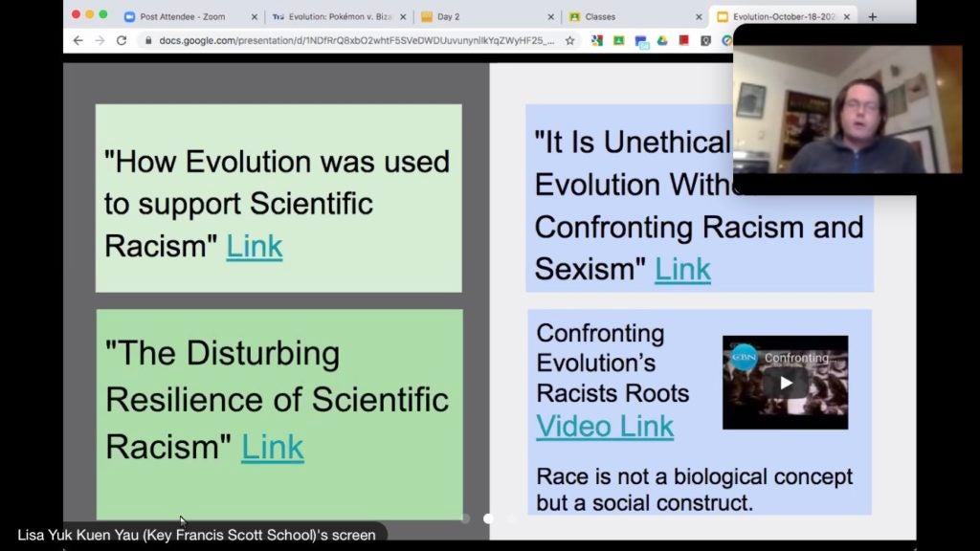The width and height of the screenshot is (980, 551).
Task: Play the Confronting video thumbnail
Action: (x=785, y=383)
